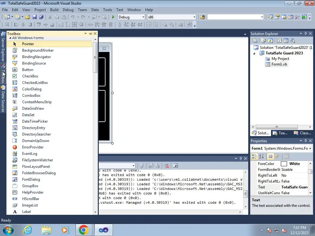The width and height of the screenshot is (315, 236).
Task: Open the Project menu
Action: click(x=40, y=10)
